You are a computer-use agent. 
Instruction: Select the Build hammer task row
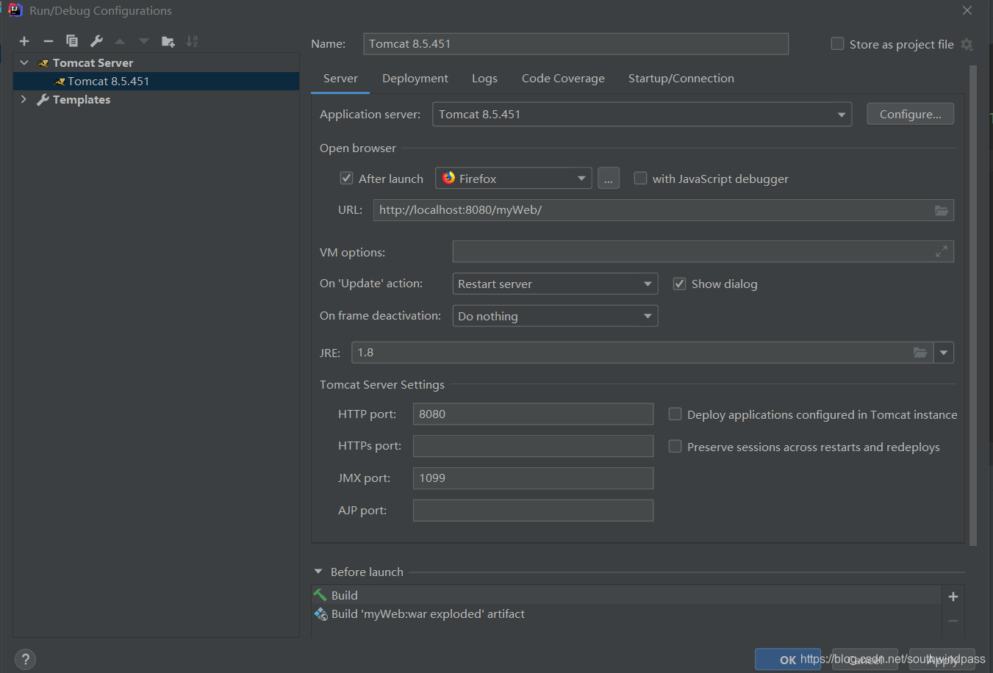coord(626,595)
